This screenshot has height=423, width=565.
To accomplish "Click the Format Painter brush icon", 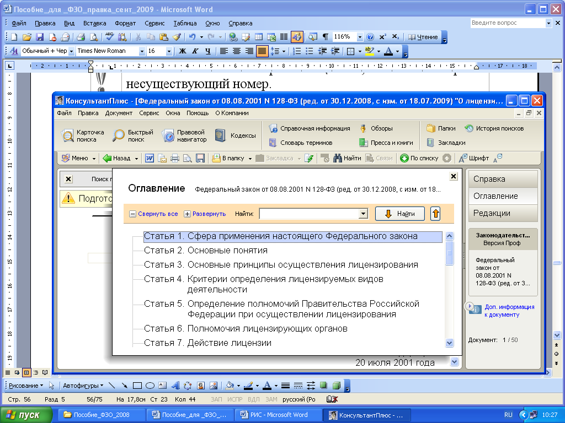I will (177, 37).
